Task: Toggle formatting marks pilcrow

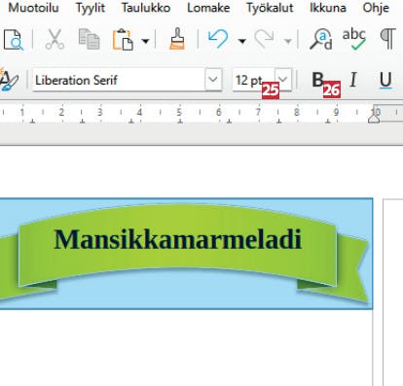Action: [x=388, y=39]
